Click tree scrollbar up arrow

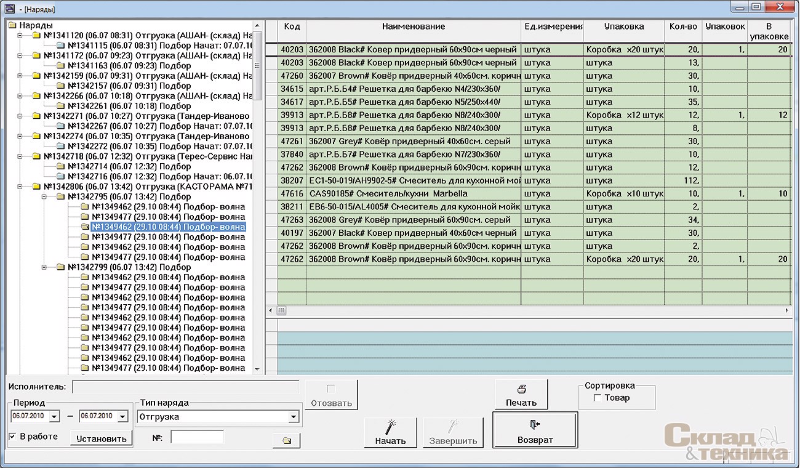258,26
